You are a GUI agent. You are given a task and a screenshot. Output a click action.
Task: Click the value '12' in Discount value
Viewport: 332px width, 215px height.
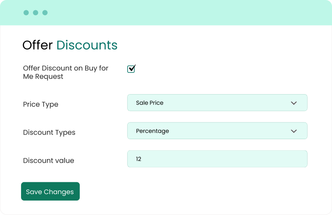click(x=139, y=159)
